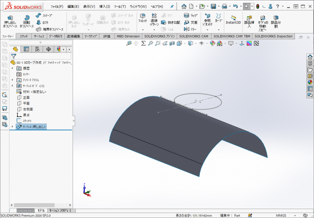Screen dimensions: 314x218
Task: Toggle Instant3D mode
Action: (233, 19)
